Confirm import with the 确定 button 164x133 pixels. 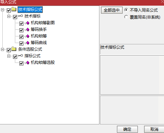click(127, 129)
